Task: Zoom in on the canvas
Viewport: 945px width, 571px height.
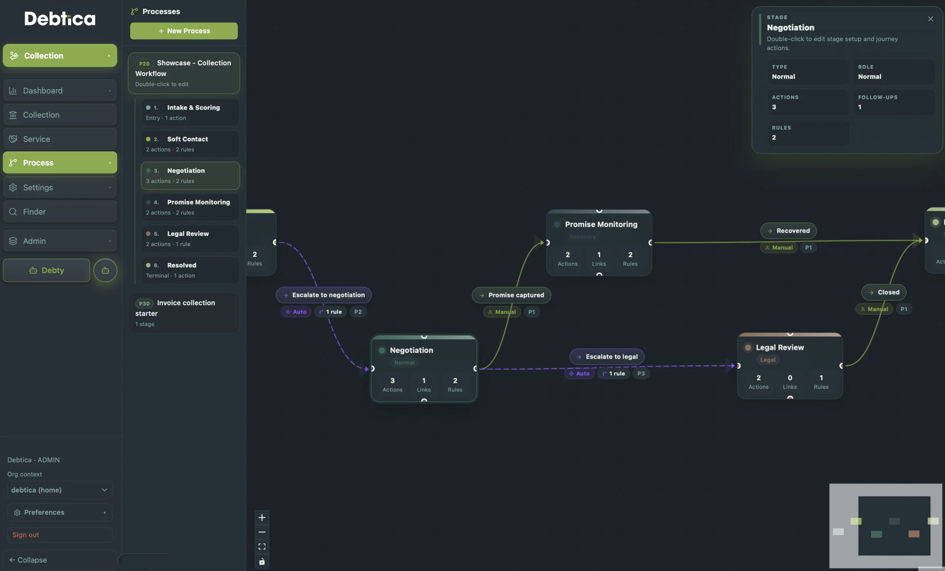Action: (x=262, y=518)
